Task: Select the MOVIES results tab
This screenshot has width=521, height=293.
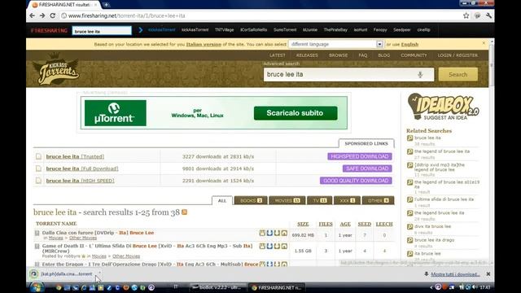Action: click(287, 200)
